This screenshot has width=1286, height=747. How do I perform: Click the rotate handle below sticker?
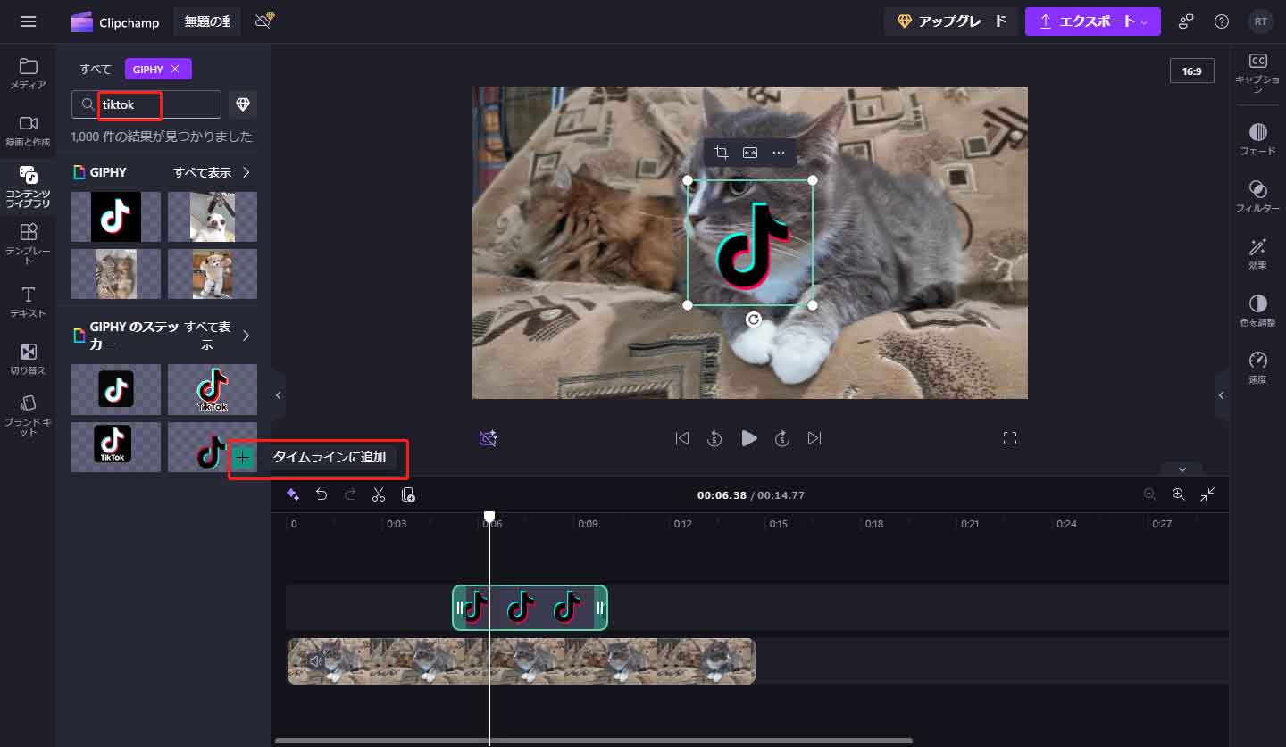[x=754, y=320]
